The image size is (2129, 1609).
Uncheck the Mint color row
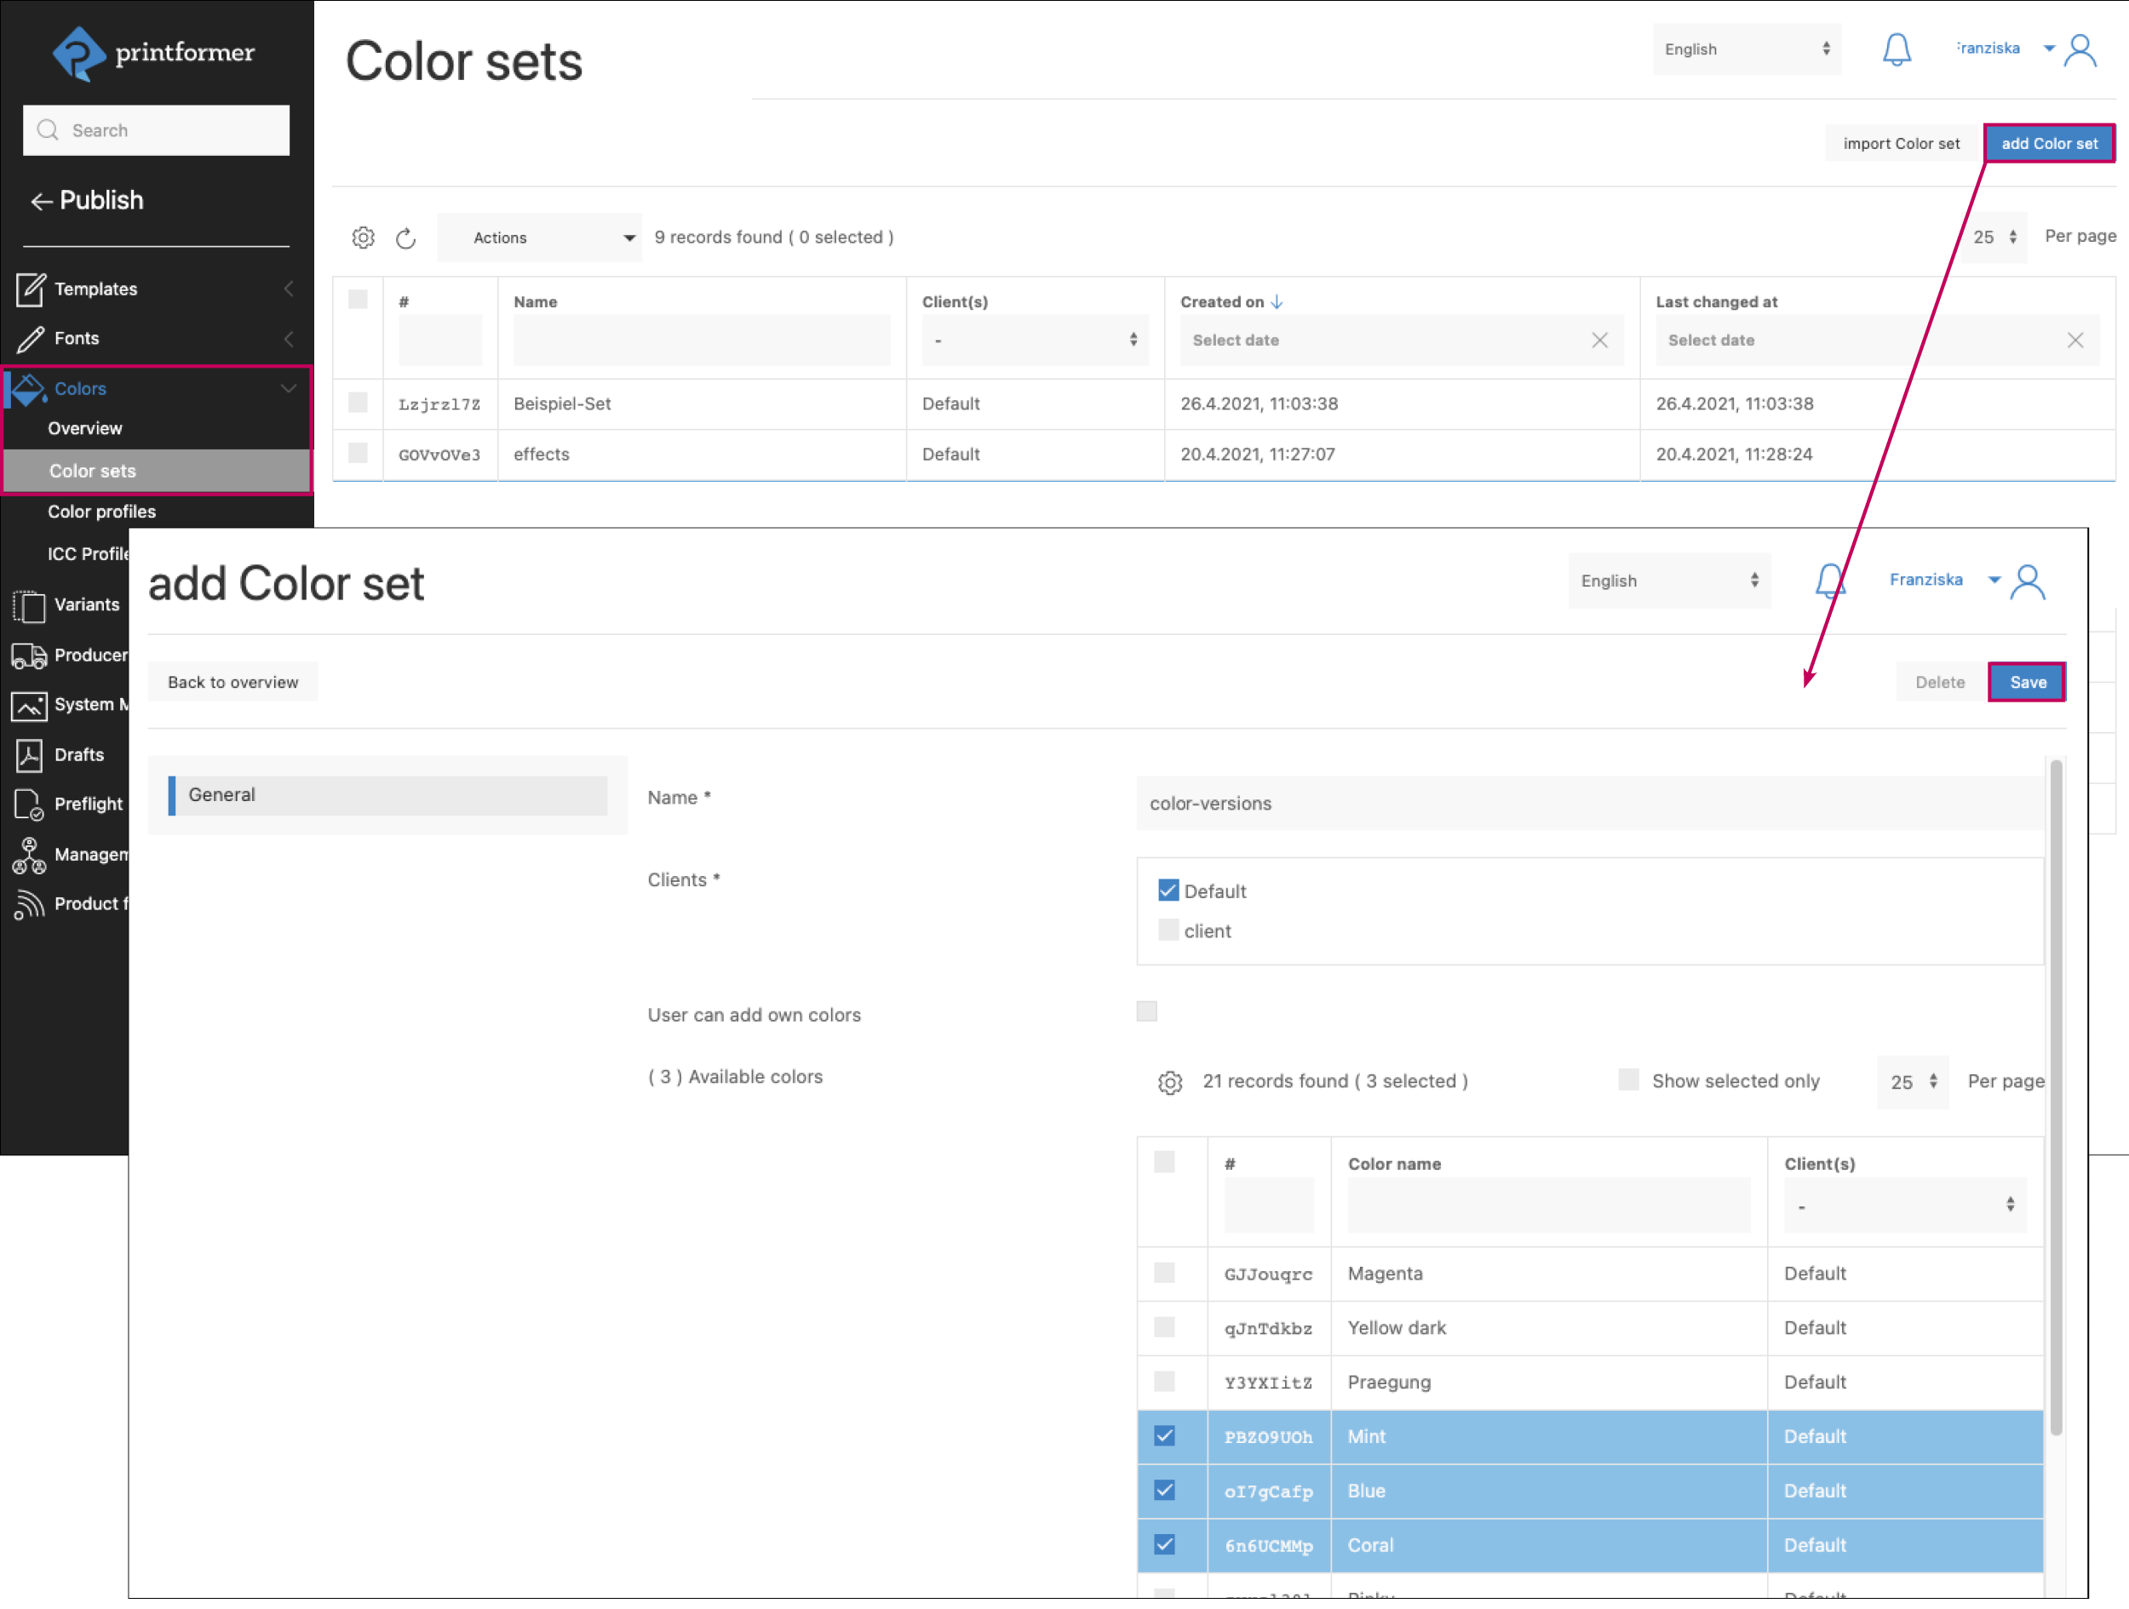tap(1165, 1437)
